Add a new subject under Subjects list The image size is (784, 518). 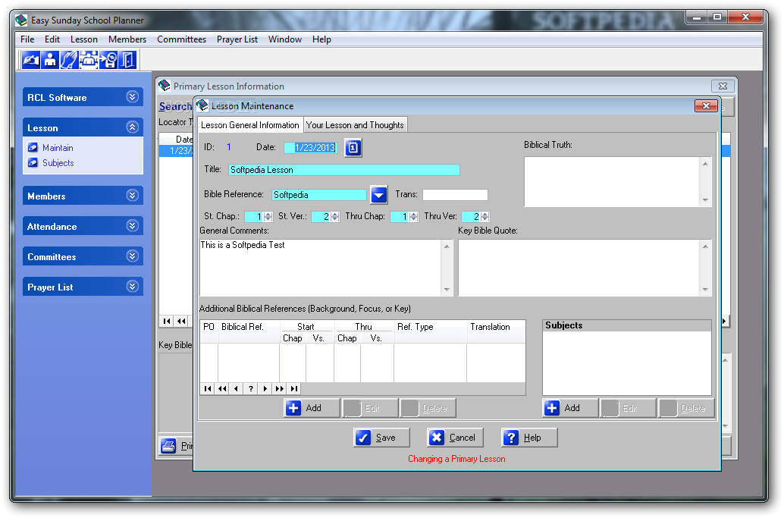coord(570,408)
